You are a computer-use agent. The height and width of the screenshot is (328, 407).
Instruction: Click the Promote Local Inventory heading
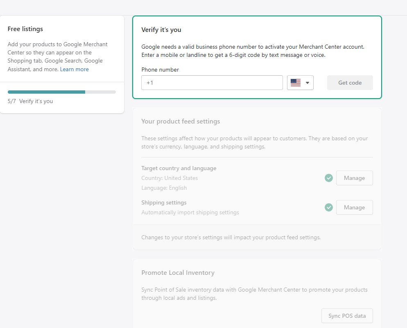[x=178, y=273]
